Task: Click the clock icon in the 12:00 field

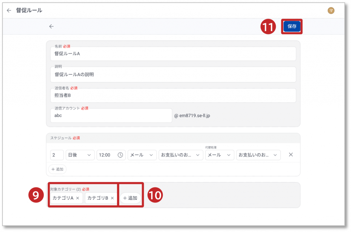Action: pos(120,155)
